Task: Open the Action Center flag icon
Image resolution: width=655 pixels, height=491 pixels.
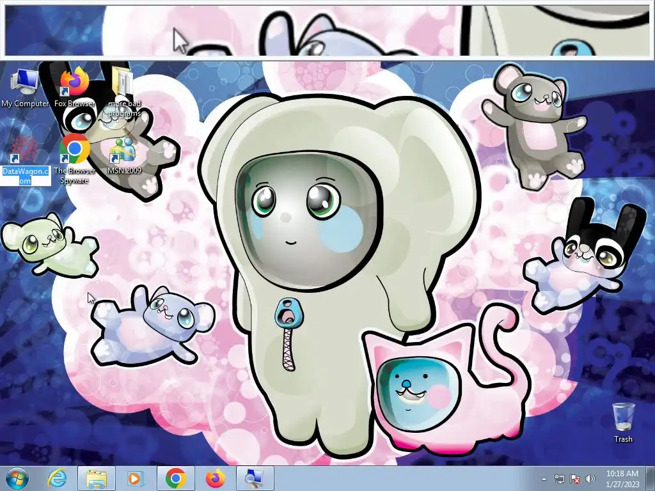Action: click(575, 479)
